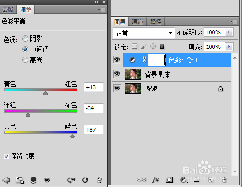The width and height of the screenshot is (242, 187).
Task: Close the Adjustments panel
Action: [x=104, y=2]
